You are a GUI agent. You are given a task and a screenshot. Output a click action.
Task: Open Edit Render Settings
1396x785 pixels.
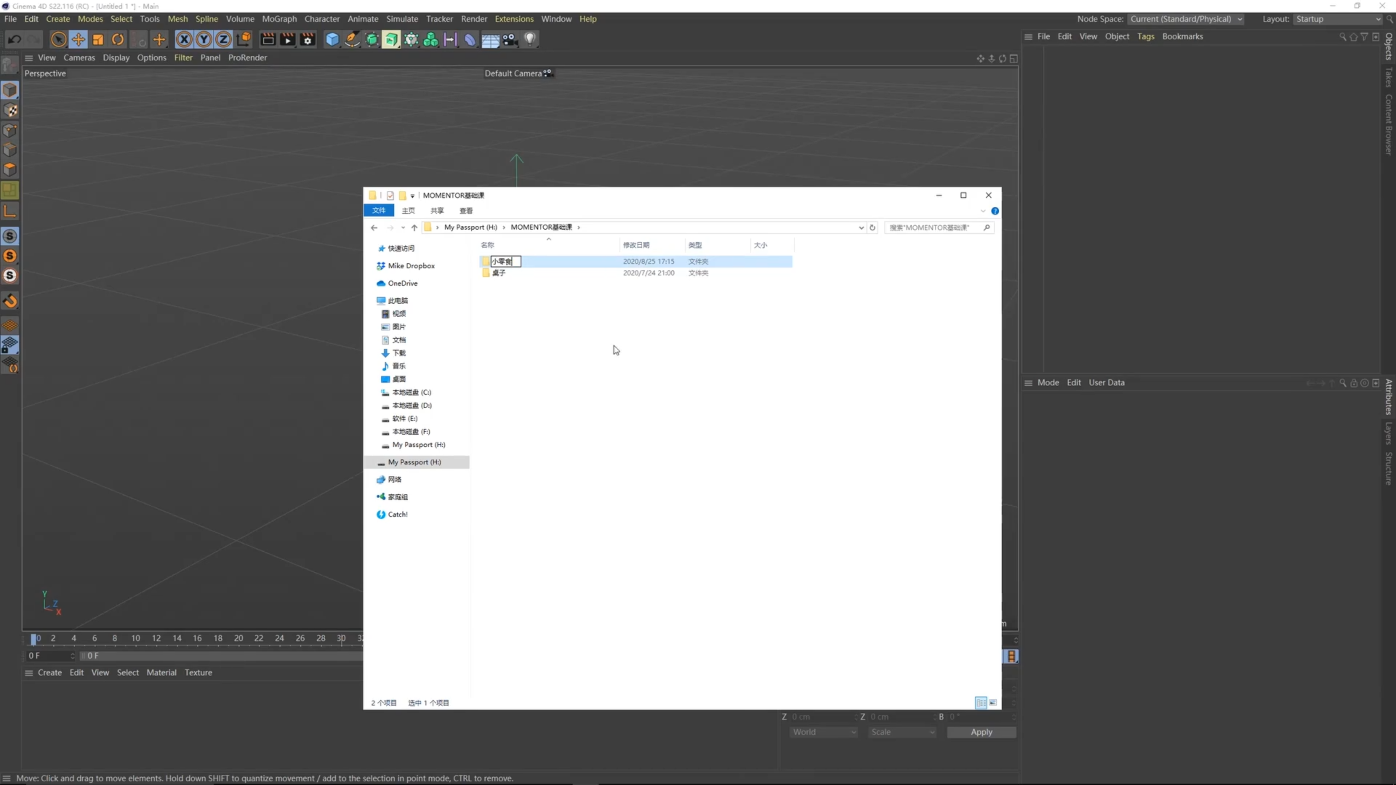tap(308, 39)
